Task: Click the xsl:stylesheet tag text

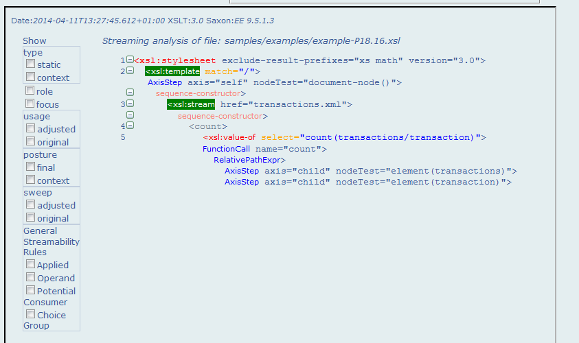Action: pyautogui.click(x=175, y=60)
